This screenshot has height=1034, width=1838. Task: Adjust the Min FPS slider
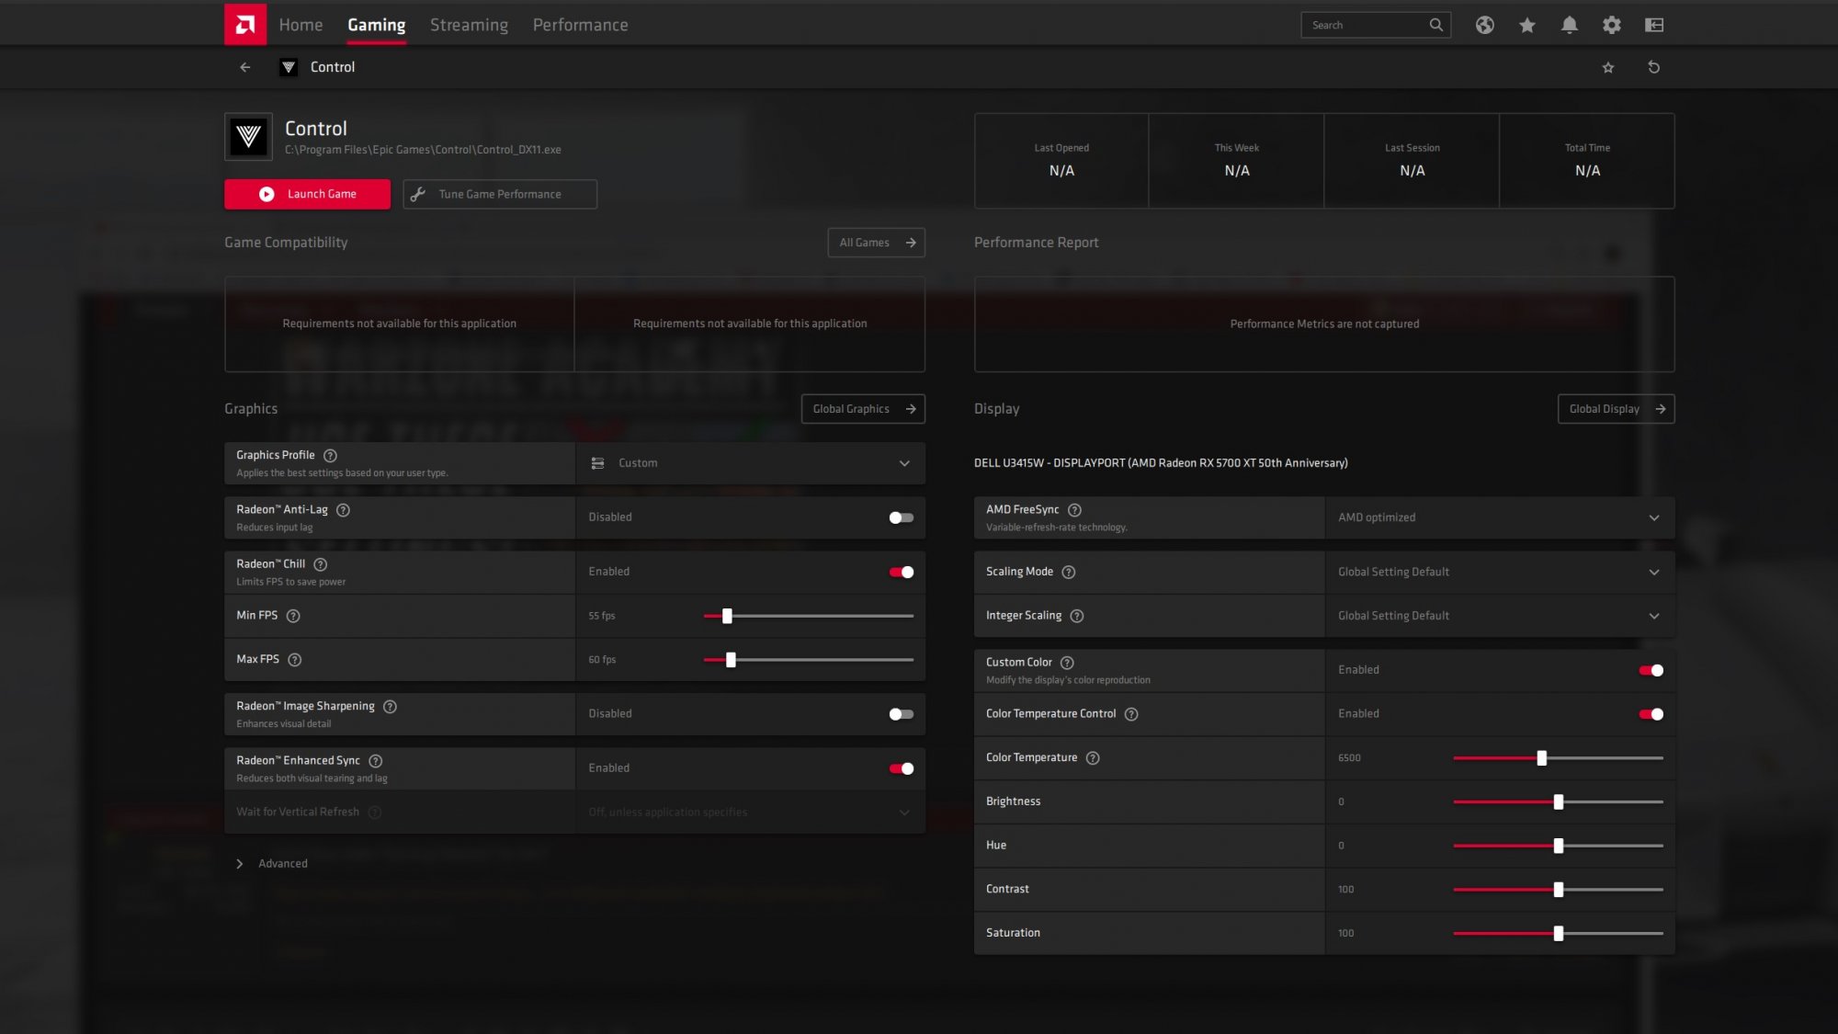808,616
